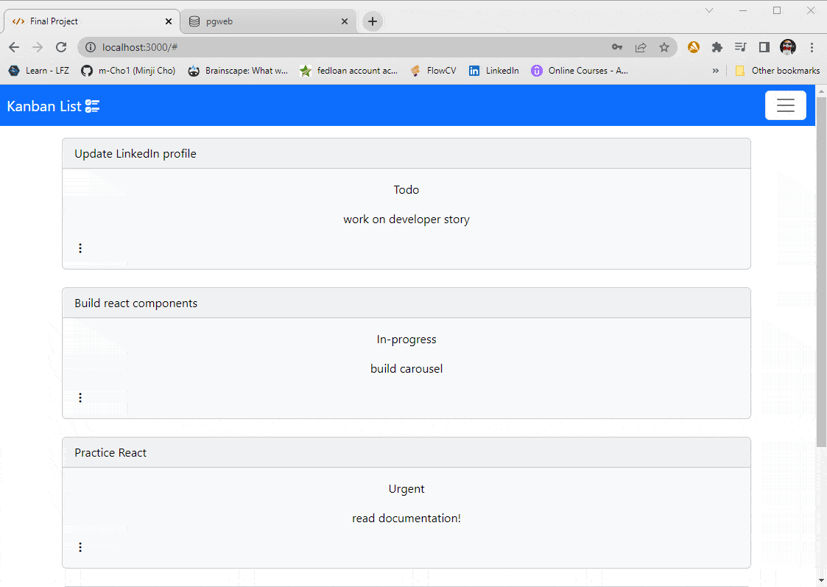Reload the current page

click(61, 47)
